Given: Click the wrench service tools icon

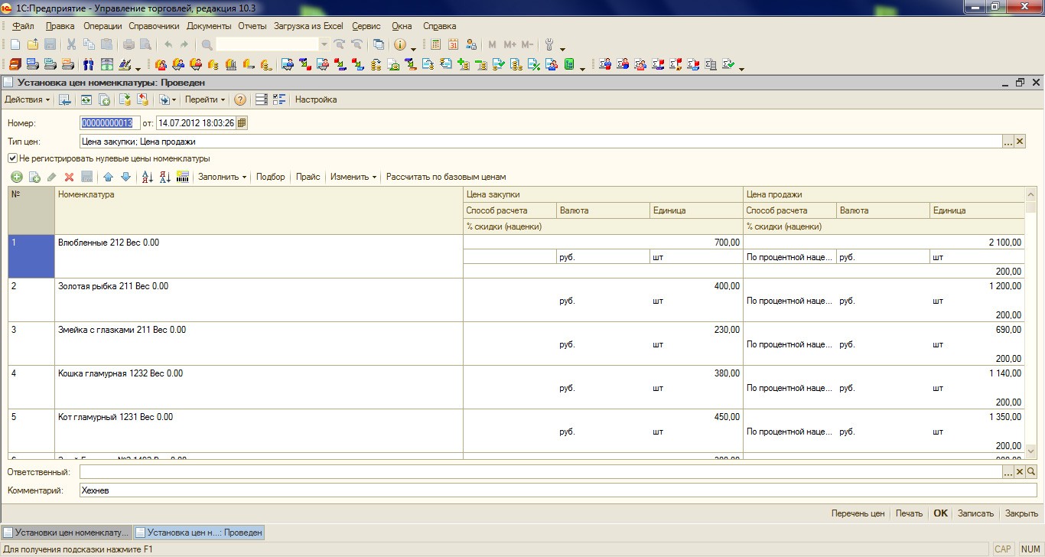Looking at the screenshot, I should [549, 45].
